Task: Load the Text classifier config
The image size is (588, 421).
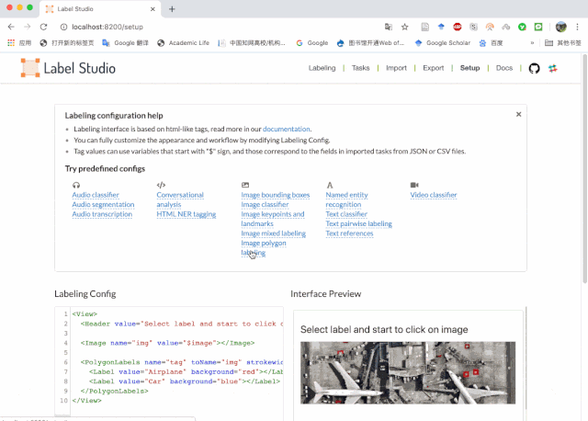Action: [346, 214]
